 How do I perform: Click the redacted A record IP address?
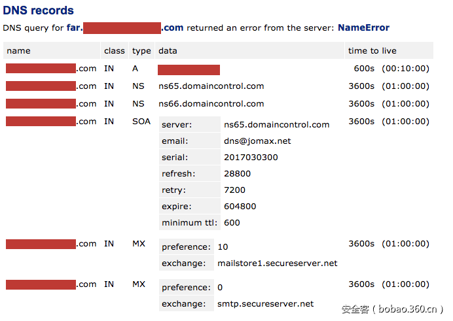point(189,70)
